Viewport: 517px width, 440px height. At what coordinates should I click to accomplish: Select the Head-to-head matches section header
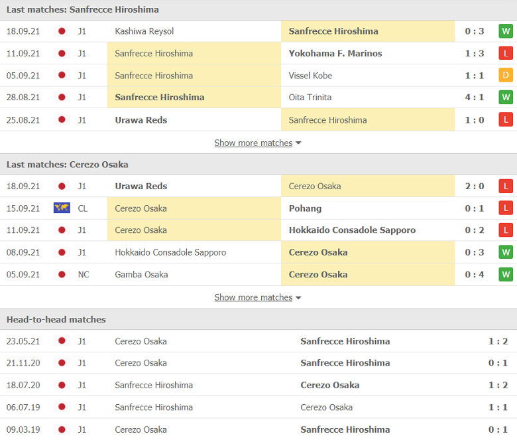point(56,319)
